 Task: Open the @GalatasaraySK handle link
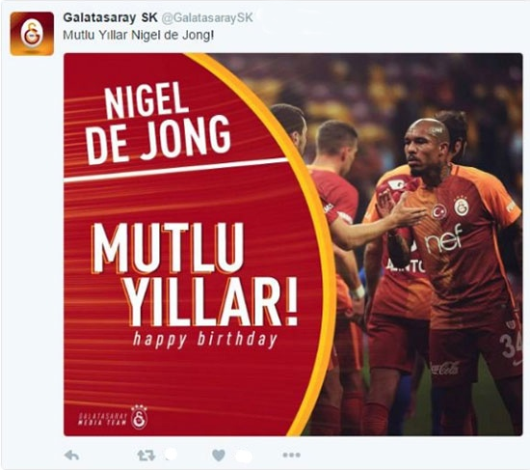207,18
